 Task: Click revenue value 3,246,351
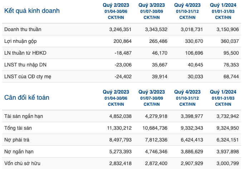click(x=120, y=29)
